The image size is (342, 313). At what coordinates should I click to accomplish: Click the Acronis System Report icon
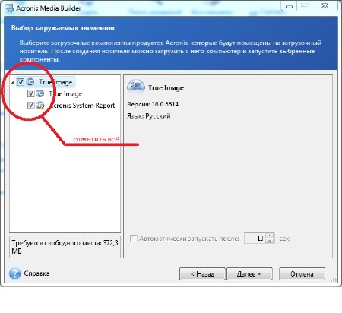point(40,105)
